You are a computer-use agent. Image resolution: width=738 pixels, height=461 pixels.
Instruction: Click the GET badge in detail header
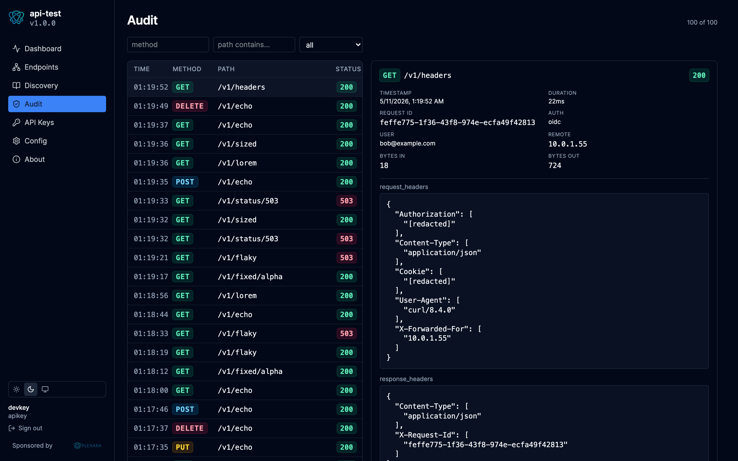pyautogui.click(x=389, y=75)
